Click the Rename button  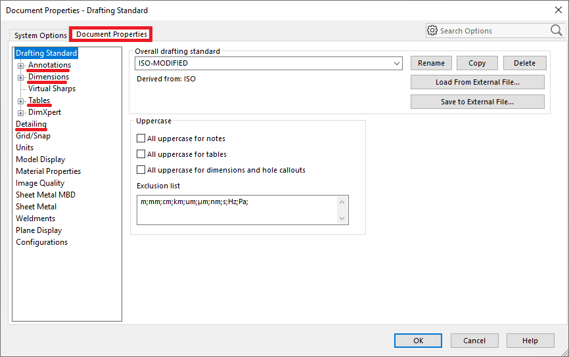click(431, 64)
